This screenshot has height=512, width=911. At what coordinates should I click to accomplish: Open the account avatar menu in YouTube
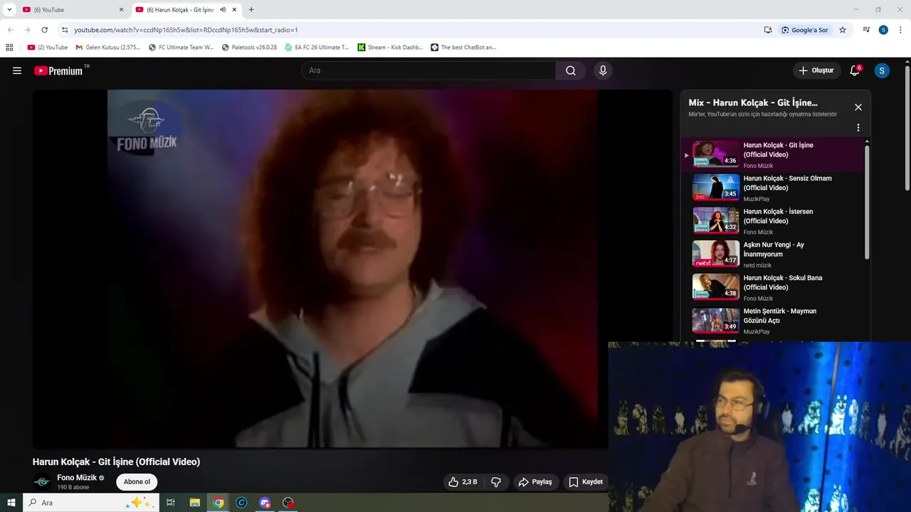882,70
